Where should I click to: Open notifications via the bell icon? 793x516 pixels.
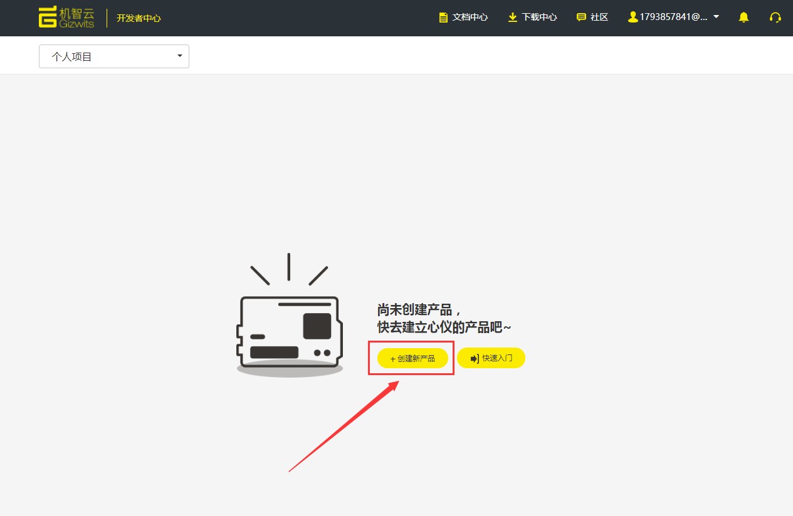(743, 18)
